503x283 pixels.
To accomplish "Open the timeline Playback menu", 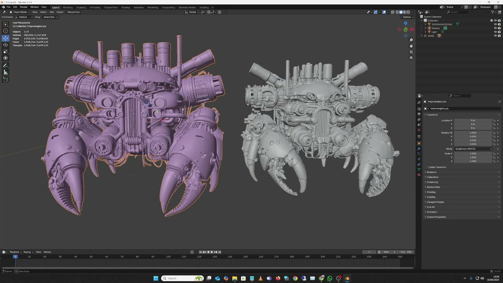I will pyautogui.click(x=15, y=252).
